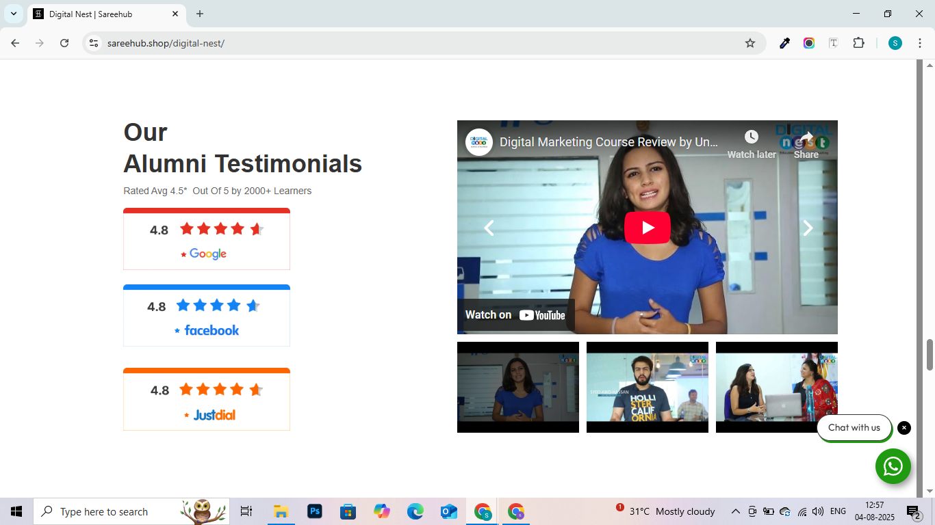The height and width of the screenshot is (525, 935).
Task: Bookmark this page with star icon
Action: click(750, 43)
